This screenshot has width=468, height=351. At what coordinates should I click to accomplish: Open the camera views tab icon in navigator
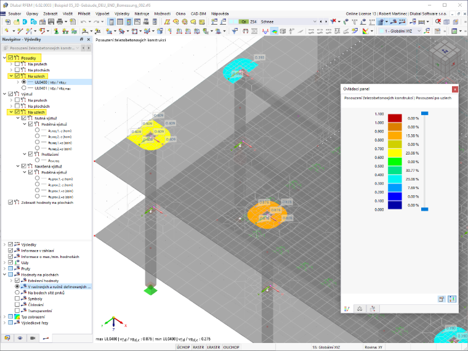(33, 338)
